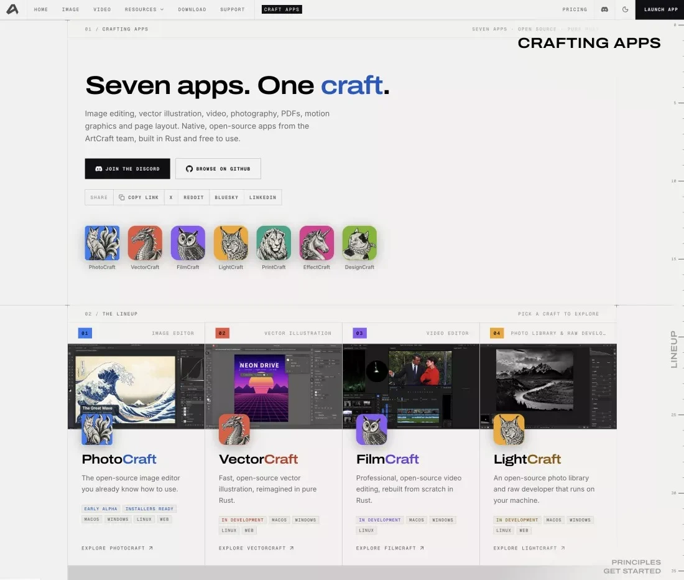
Task: Click the FilmCraft card title
Action: tap(387, 459)
